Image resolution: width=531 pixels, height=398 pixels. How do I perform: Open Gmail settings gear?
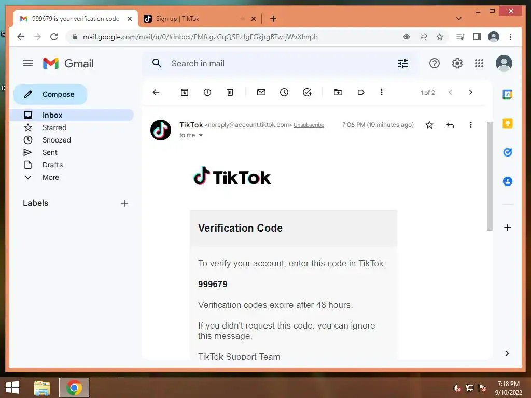457,63
